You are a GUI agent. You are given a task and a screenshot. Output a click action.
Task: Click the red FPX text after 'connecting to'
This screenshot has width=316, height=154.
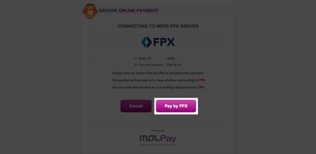pos(202,80)
